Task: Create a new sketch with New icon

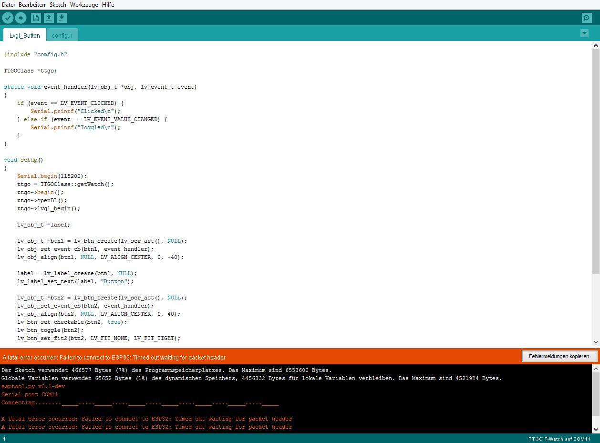Action: point(36,18)
